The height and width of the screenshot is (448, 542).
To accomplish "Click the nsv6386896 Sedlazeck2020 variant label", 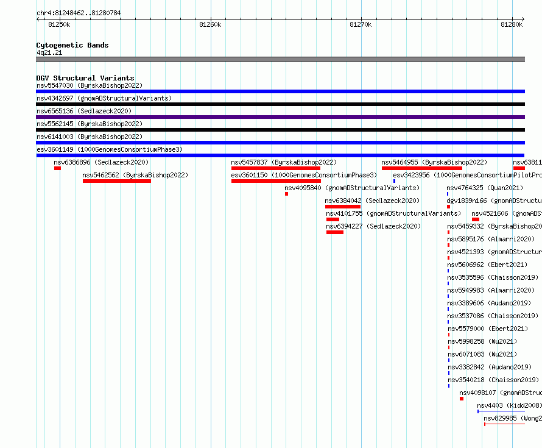I will (x=101, y=162).
